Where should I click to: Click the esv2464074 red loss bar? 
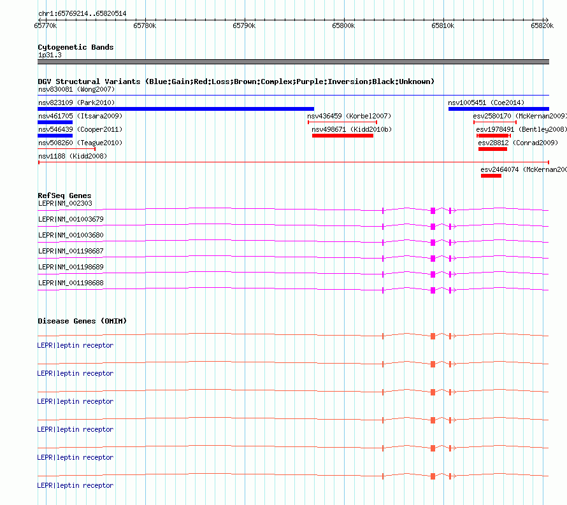[x=491, y=176]
